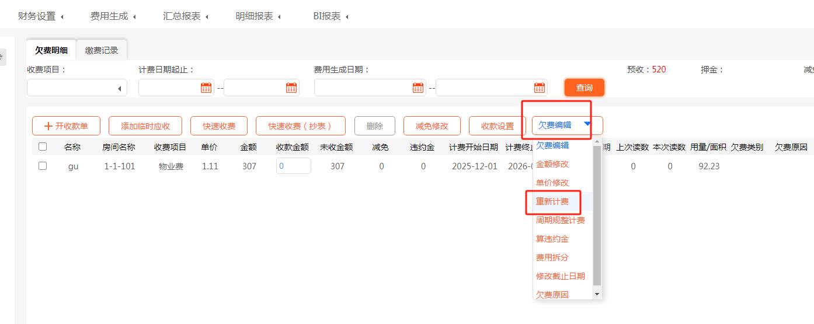Click the orange 查询 button

pyautogui.click(x=584, y=88)
